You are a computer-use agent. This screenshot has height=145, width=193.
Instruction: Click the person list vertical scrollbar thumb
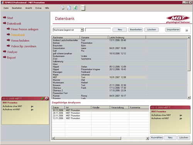(x=189, y=55)
